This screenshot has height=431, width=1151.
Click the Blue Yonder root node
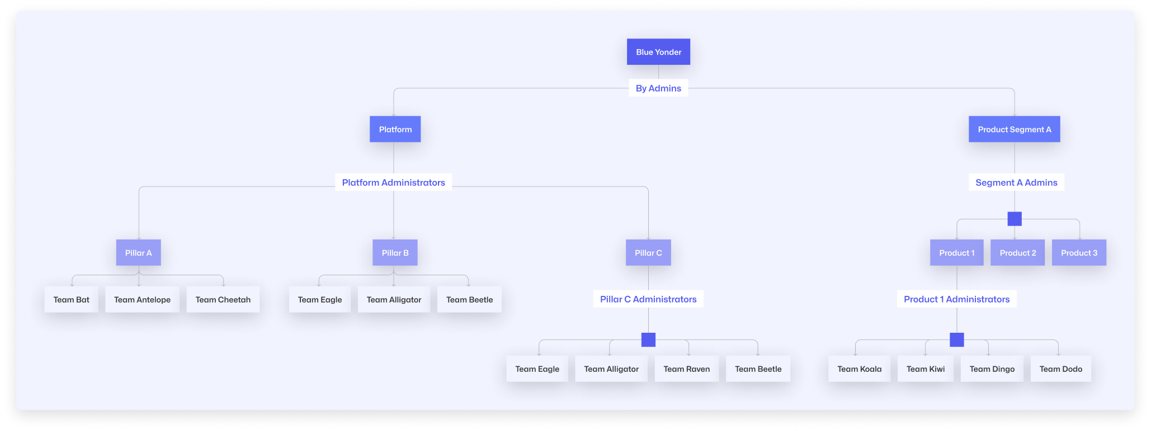pos(658,52)
